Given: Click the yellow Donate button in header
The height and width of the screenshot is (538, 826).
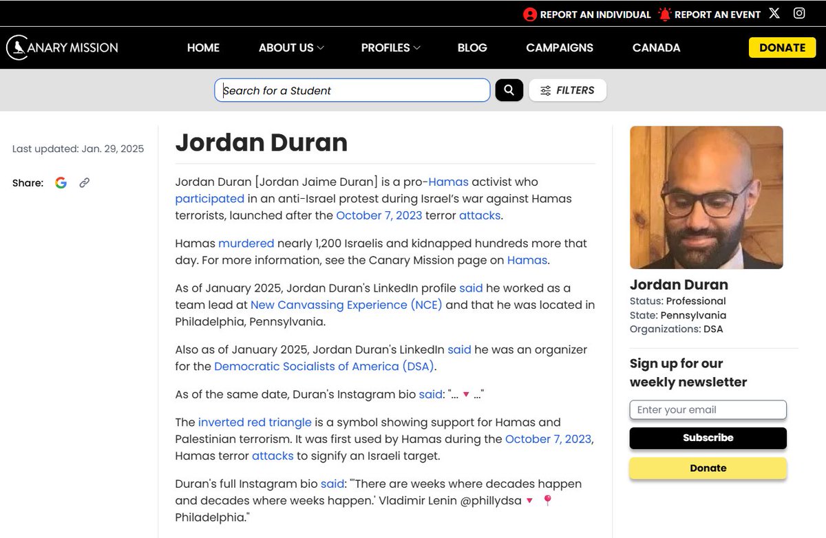Looking at the screenshot, I should 782,47.
